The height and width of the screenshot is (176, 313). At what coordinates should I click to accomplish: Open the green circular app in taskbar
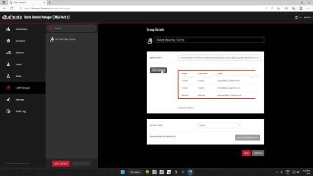coord(147,172)
